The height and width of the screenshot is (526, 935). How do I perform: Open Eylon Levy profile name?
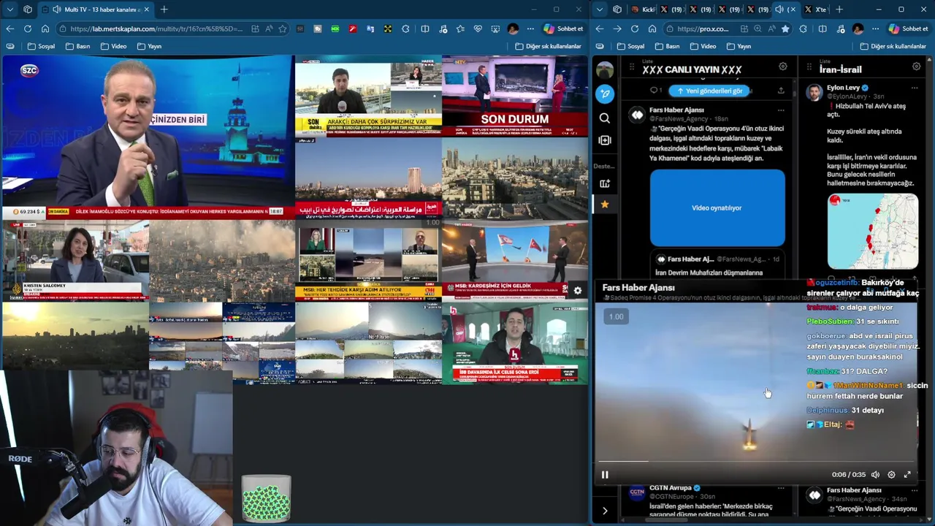pos(843,88)
